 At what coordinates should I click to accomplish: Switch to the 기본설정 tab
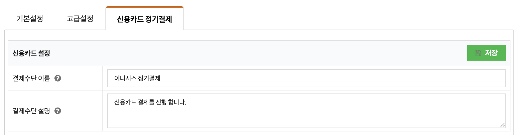[30, 19]
